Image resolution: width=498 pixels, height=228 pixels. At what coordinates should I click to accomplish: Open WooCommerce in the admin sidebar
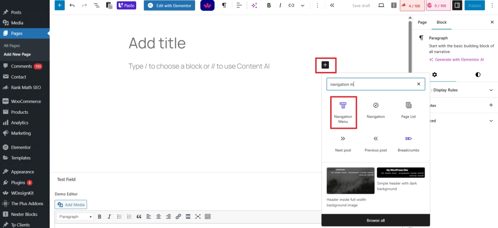point(25,102)
